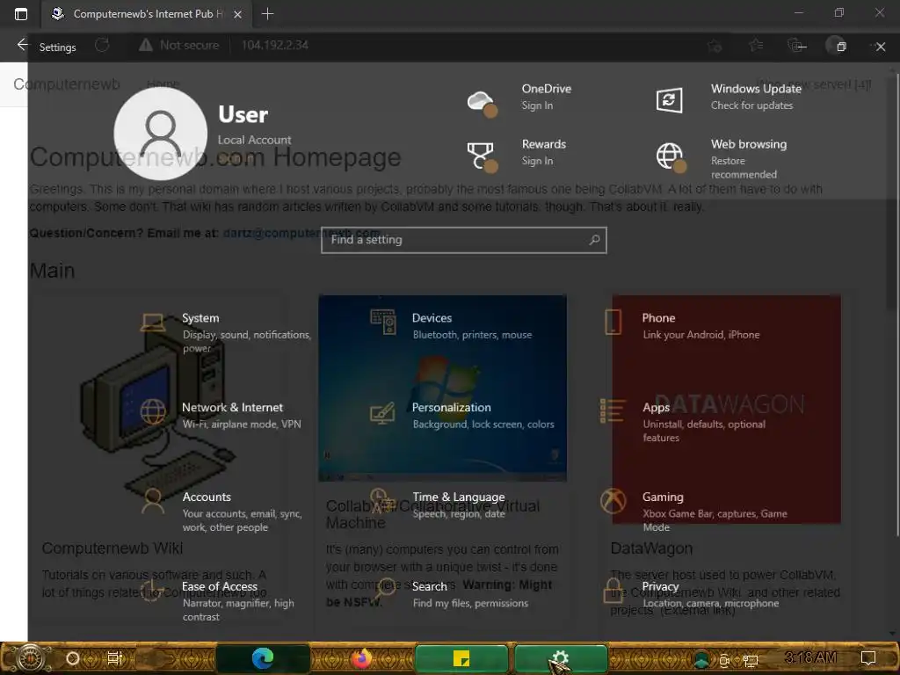Click the OneDrive cloud icon
Image resolution: width=900 pixels, height=675 pixels.
pos(482,102)
